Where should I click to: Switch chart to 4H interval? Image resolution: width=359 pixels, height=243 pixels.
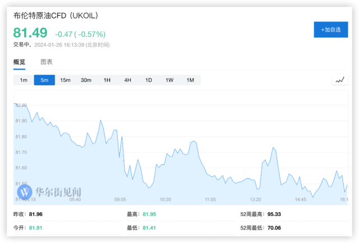click(x=127, y=80)
